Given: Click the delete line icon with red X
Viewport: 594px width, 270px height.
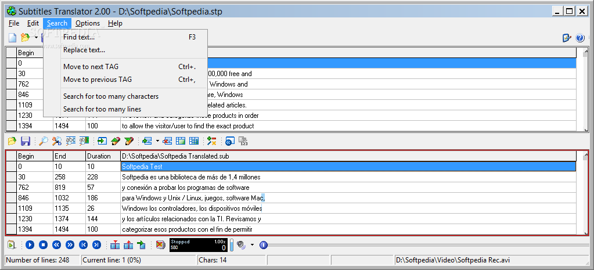Looking at the screenshot, I should click(167, 141).
